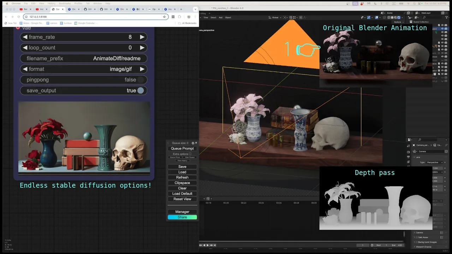Select rendered viewport shading sphere icon
Screen dimensions: 452x254
(399, 17)
